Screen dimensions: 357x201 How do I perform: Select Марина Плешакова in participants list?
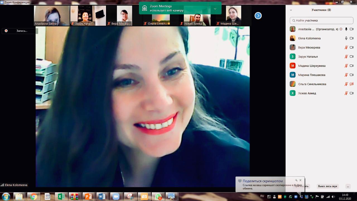pyautogui.click(x=312, y=75)
